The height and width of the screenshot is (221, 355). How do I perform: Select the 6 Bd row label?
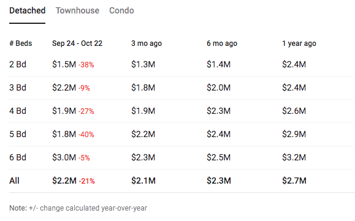coord(18,157)
